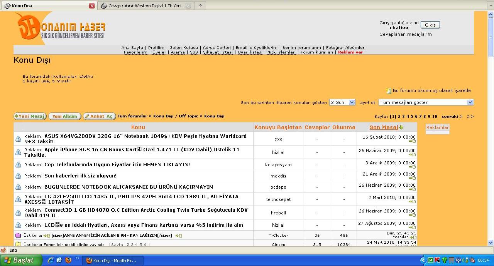Go to page 10 of the topic list
The width and height of the screenshot is (494, 266).
pos(435,116)
